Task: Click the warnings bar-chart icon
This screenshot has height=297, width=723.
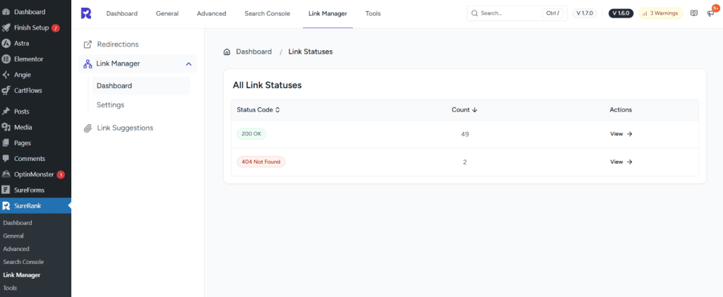Action: 645,13
